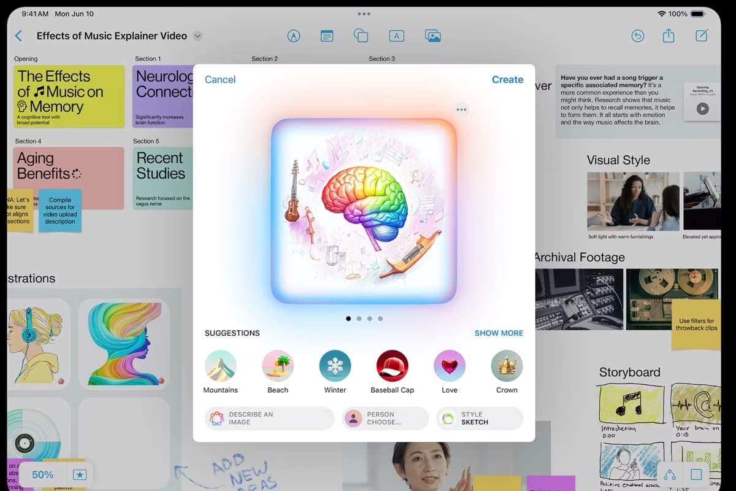Show more image suggestions
Image resolution: width=736 pixels, height=491 pixels.
(x=499, y=333)
